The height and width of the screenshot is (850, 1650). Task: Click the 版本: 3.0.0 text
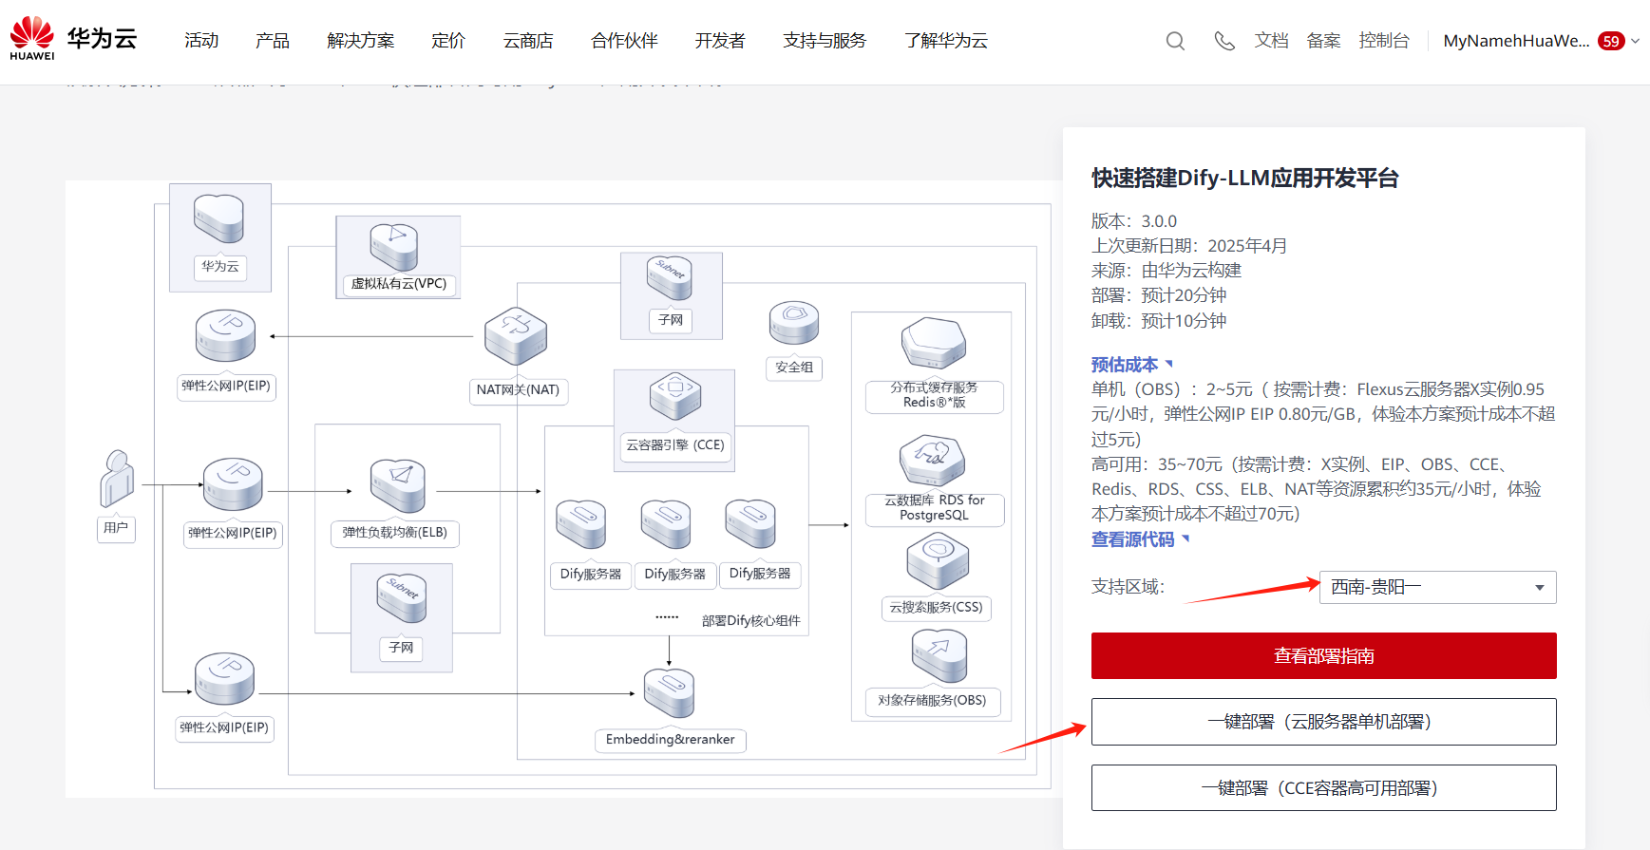pos(1134,221)
